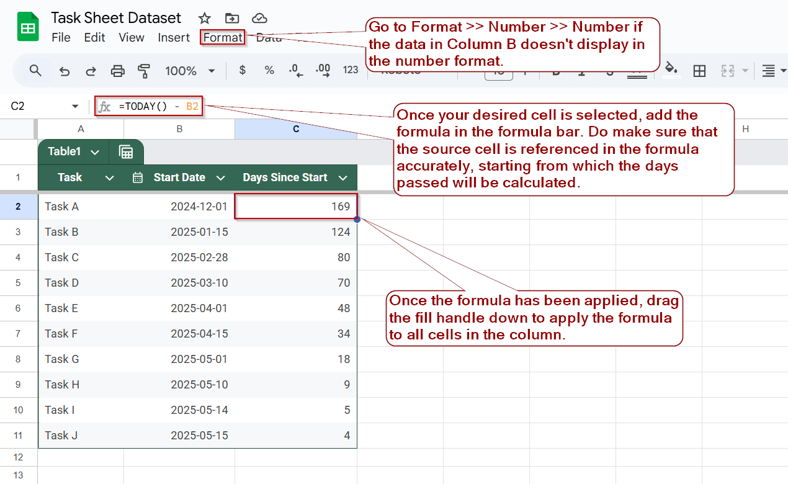The image size is (788, 484).
Task: Open the search menus magnifier
Action: pyautogui.click(x=35, y=71)
